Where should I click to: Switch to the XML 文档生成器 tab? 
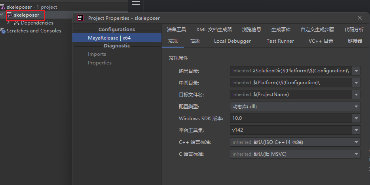click(x=214, y=30)
